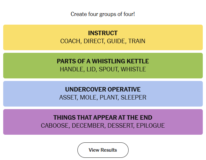Select the blue UNDERCOVER OPERATIVE card
Screen dimensions: 206x160
tap(103, 94)
